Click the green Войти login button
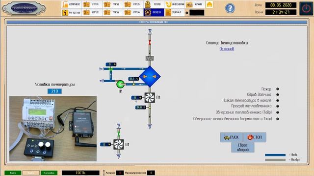The height and width of the screenshot is (176, 314). point(13,173)
